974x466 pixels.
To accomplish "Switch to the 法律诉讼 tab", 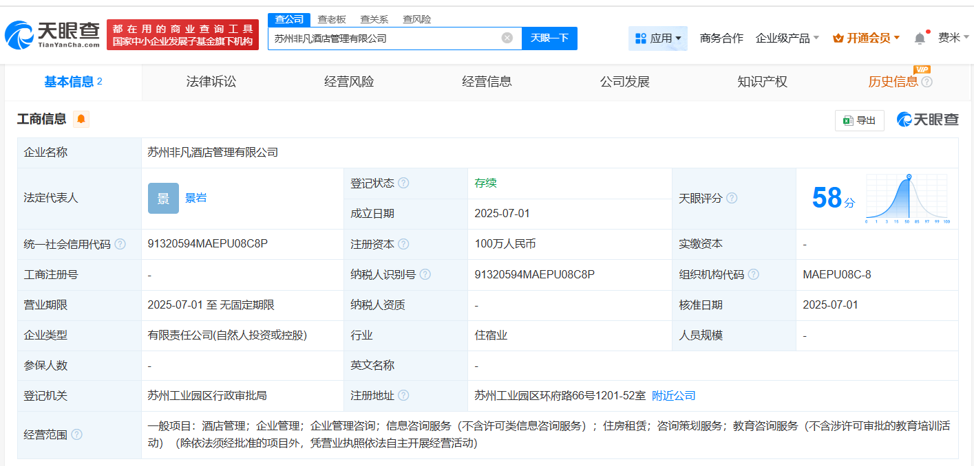I will pos(211,82).
